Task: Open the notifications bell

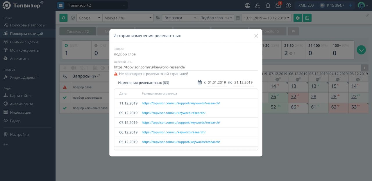Action: (x=268, y=6)
